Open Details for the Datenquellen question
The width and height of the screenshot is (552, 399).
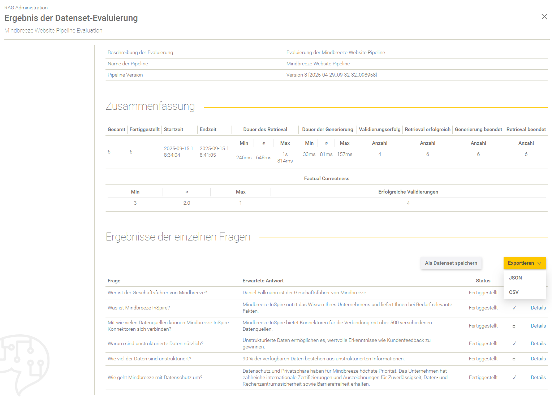[538, 326]
